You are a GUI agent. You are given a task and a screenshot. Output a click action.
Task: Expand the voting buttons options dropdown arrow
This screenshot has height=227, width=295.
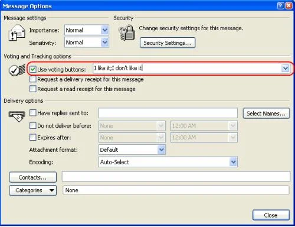tap(285, 69)
